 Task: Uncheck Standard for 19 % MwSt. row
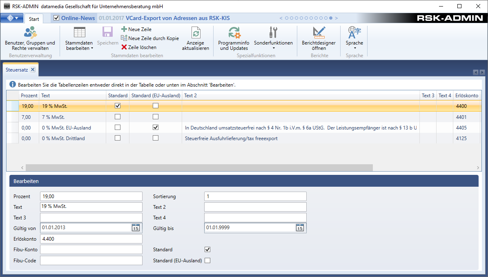pyautogui.click(x=118, y=106)
